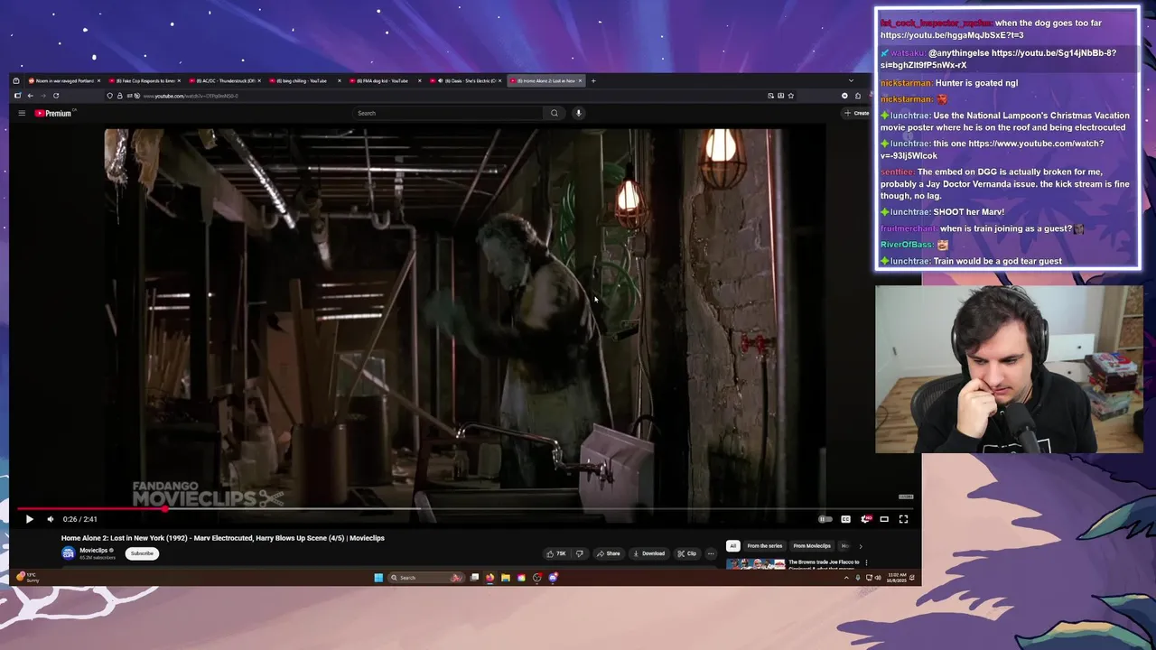Select the All filter chip
This screenshot has height=650, width=1156.
pos(732,545)
